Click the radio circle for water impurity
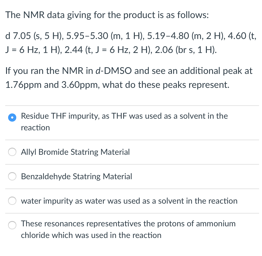262x256 pixels. (x=12, y=200)
